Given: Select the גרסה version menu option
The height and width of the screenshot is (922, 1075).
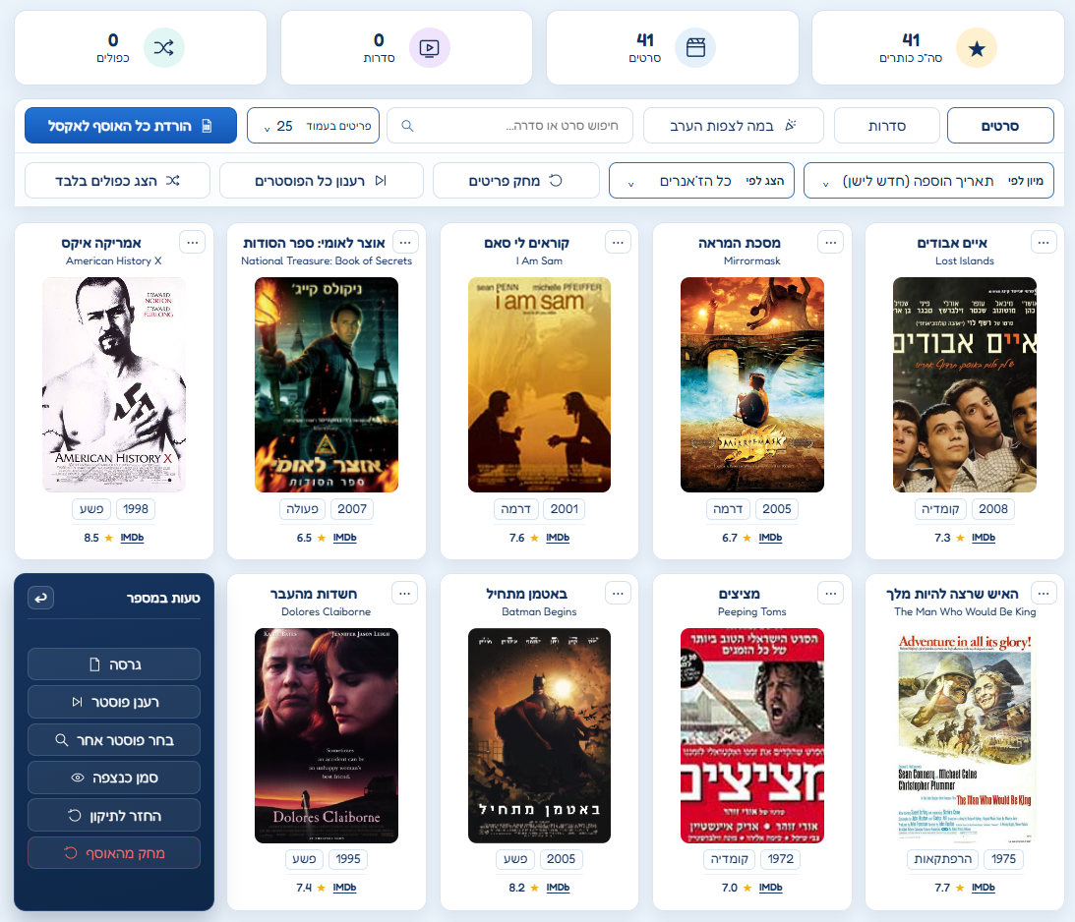Looking at the screenshot, I should click(114, 664).
